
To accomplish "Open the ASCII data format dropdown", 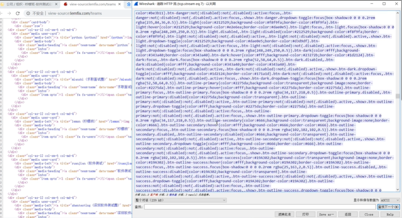I will [390, 200].
